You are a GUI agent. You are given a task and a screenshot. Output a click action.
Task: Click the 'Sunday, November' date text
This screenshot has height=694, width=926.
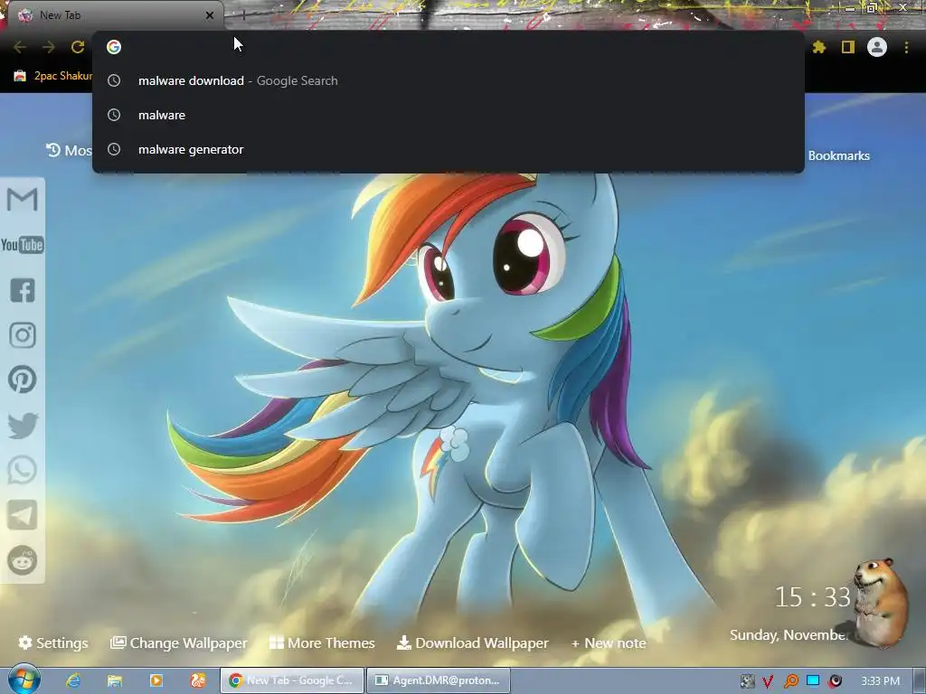click(789, 634)
